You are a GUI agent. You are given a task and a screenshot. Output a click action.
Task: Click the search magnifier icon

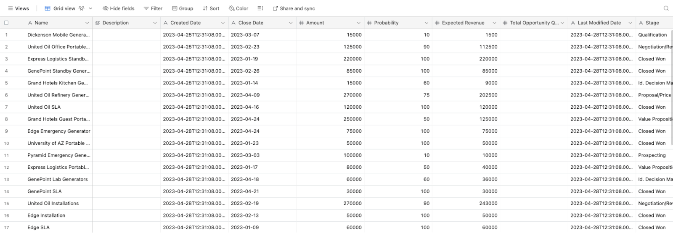[x=666, y=8]
